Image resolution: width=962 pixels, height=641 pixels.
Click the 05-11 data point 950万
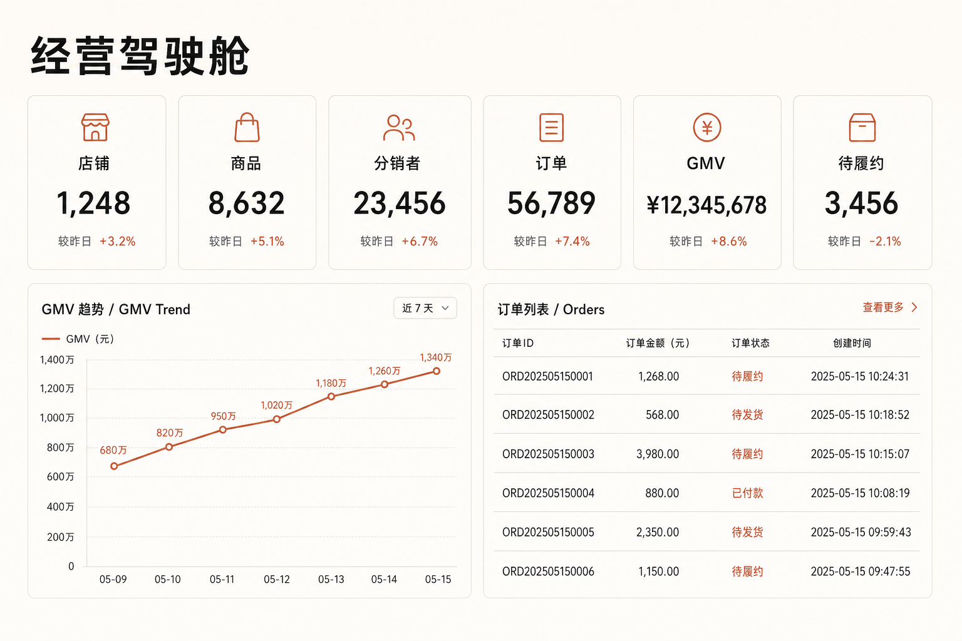(x=223, y=429)
